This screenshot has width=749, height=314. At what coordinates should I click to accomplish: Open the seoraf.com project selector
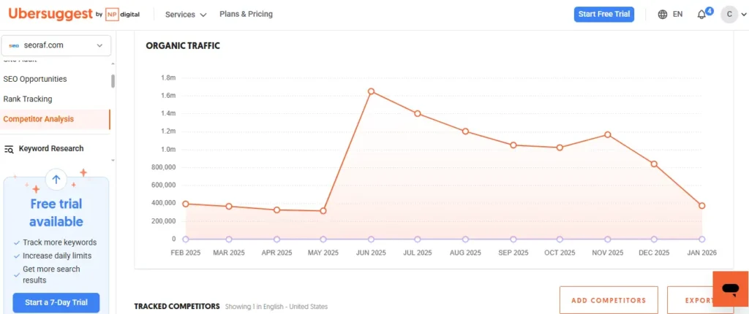pyautogui.click(x=56, y=45)
